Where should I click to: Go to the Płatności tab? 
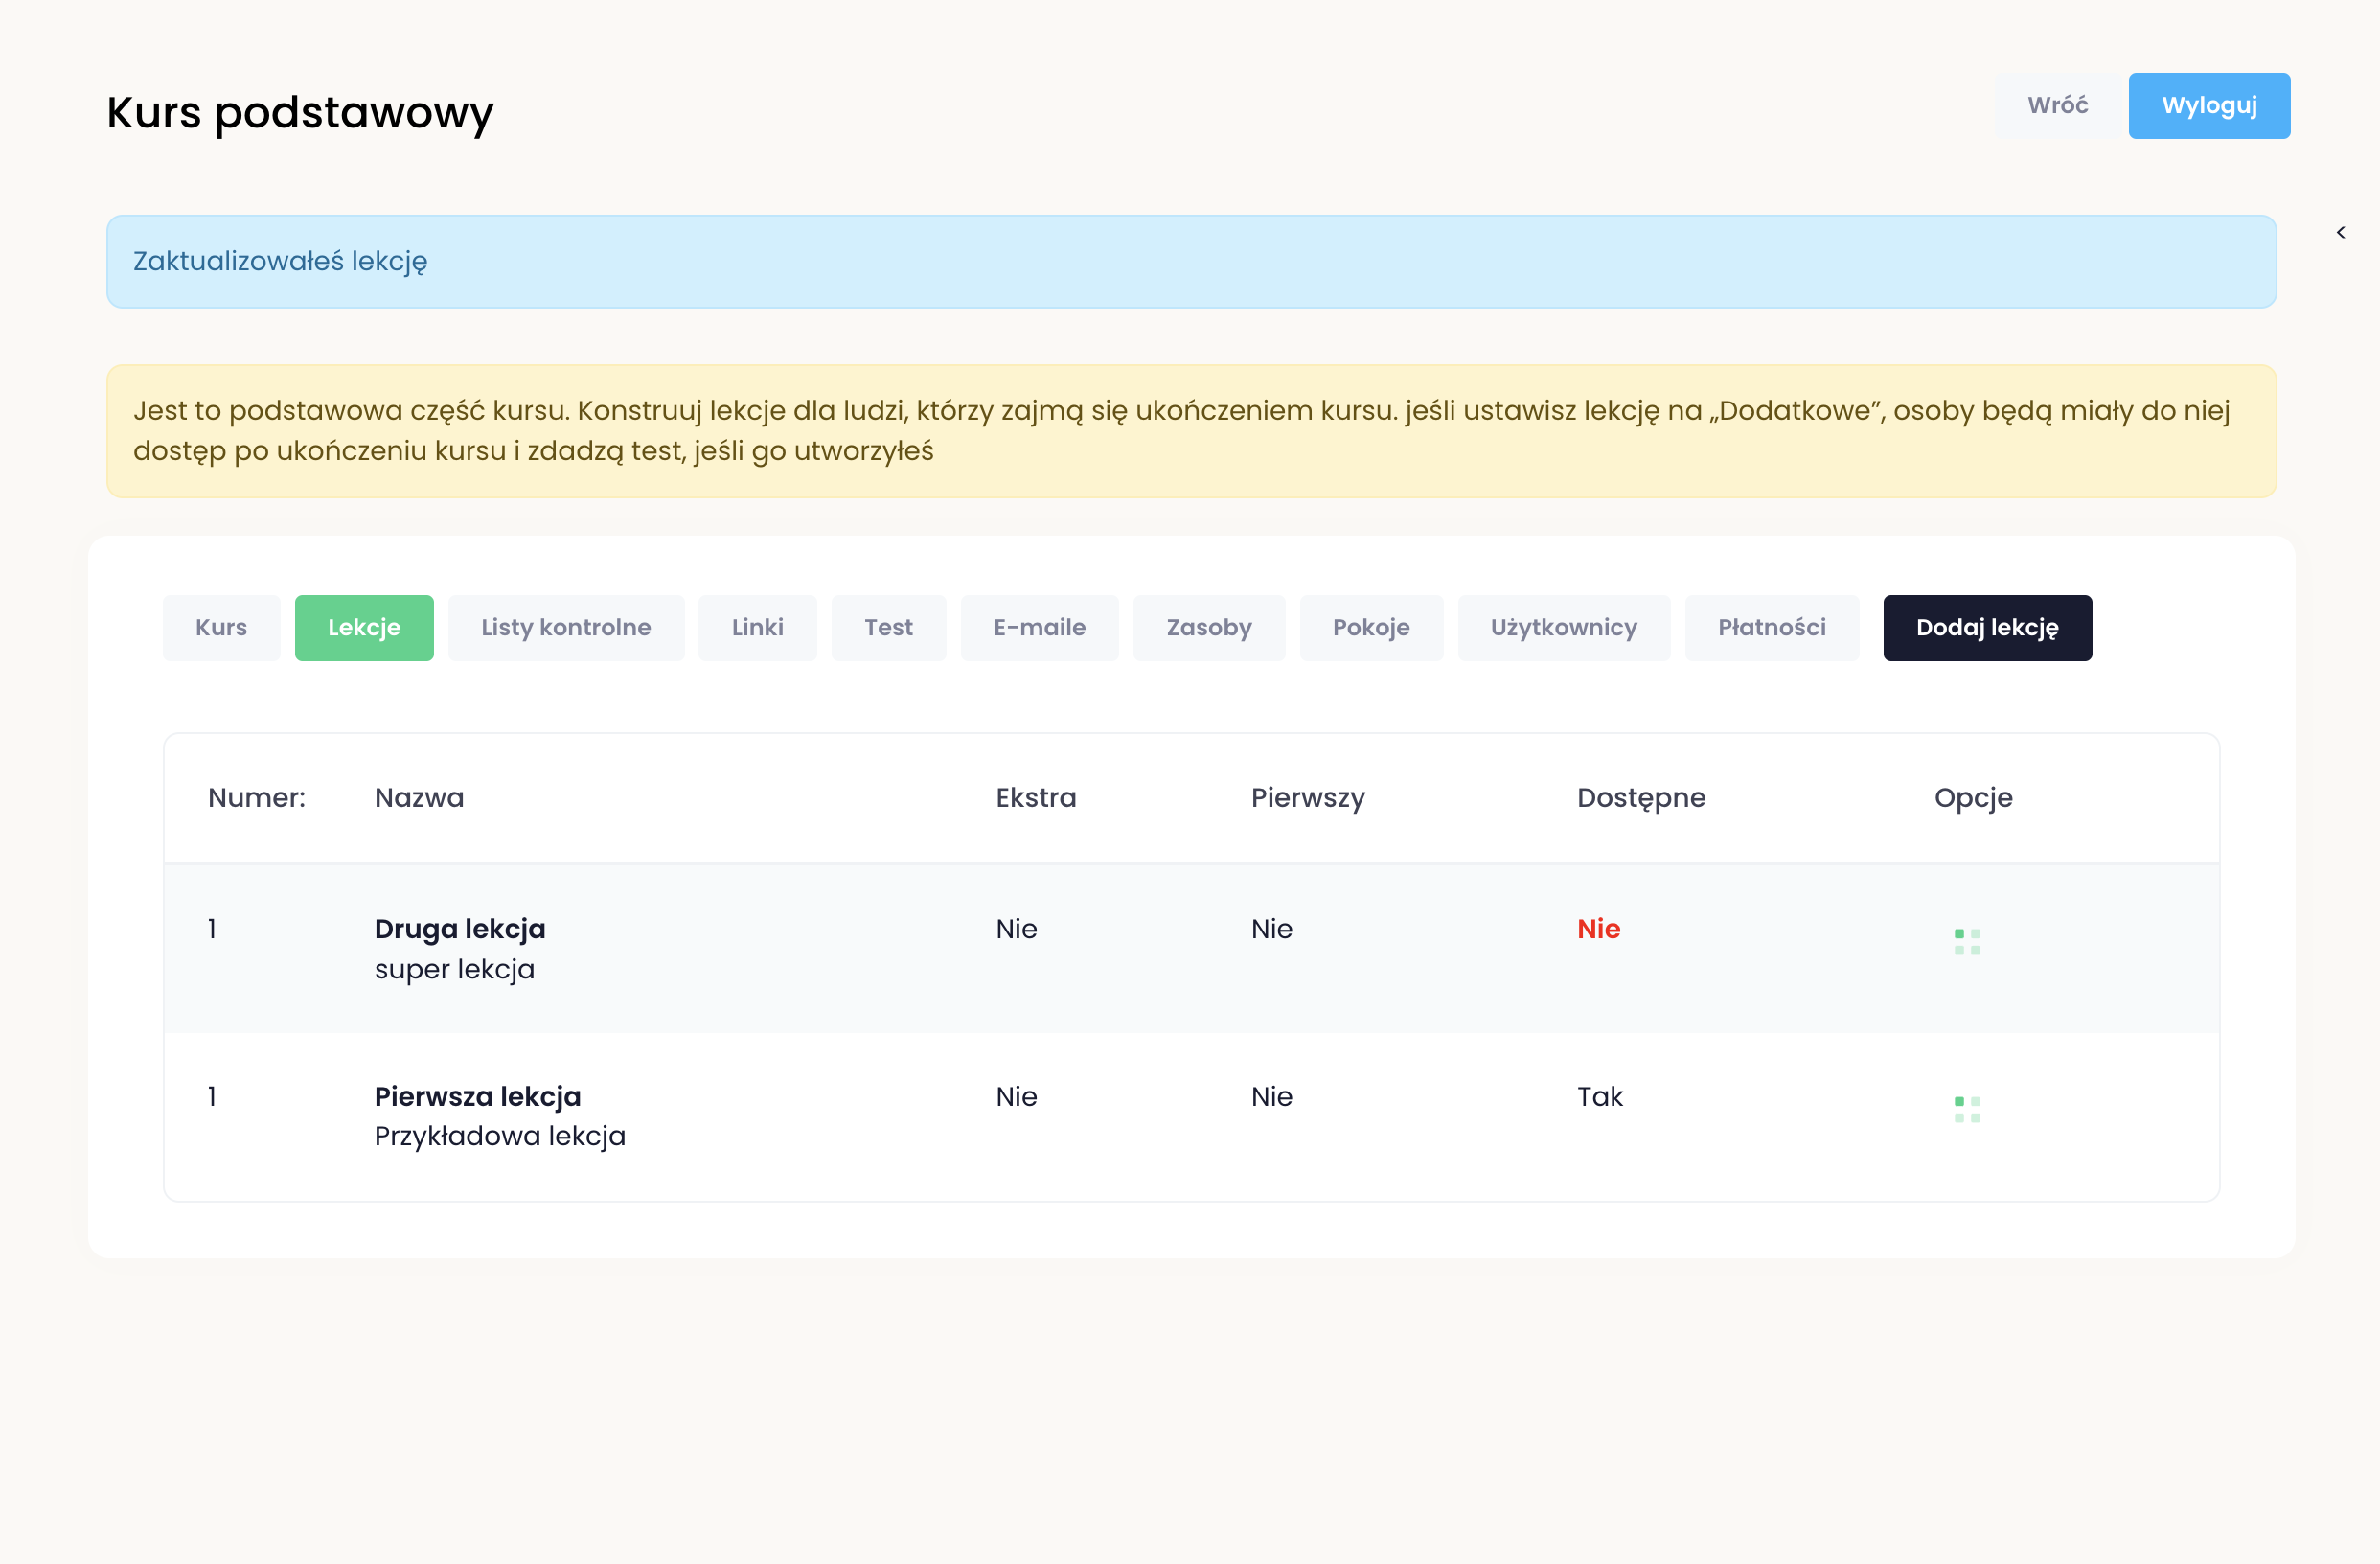click(1771, 627)
